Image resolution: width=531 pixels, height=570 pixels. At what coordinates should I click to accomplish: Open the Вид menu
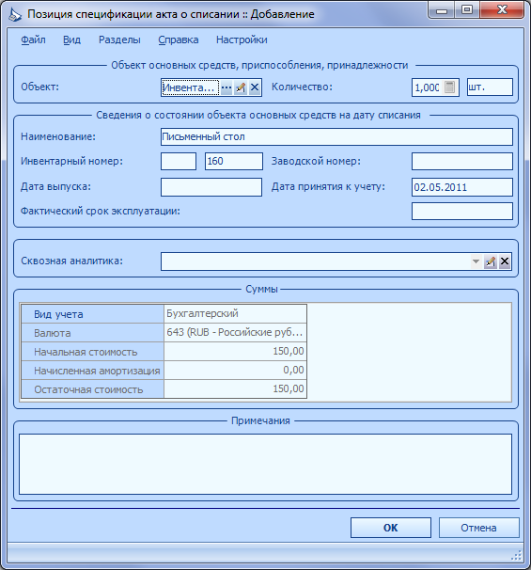tap(72, 40)
